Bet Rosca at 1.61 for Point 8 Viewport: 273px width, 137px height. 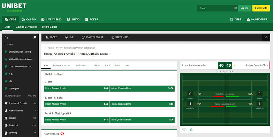pyautogui.click(x=76, y=120)
